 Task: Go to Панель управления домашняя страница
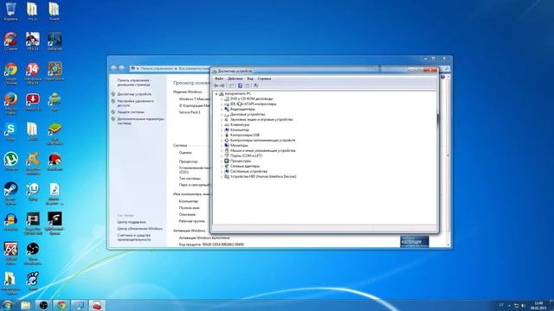coord(134,83)
